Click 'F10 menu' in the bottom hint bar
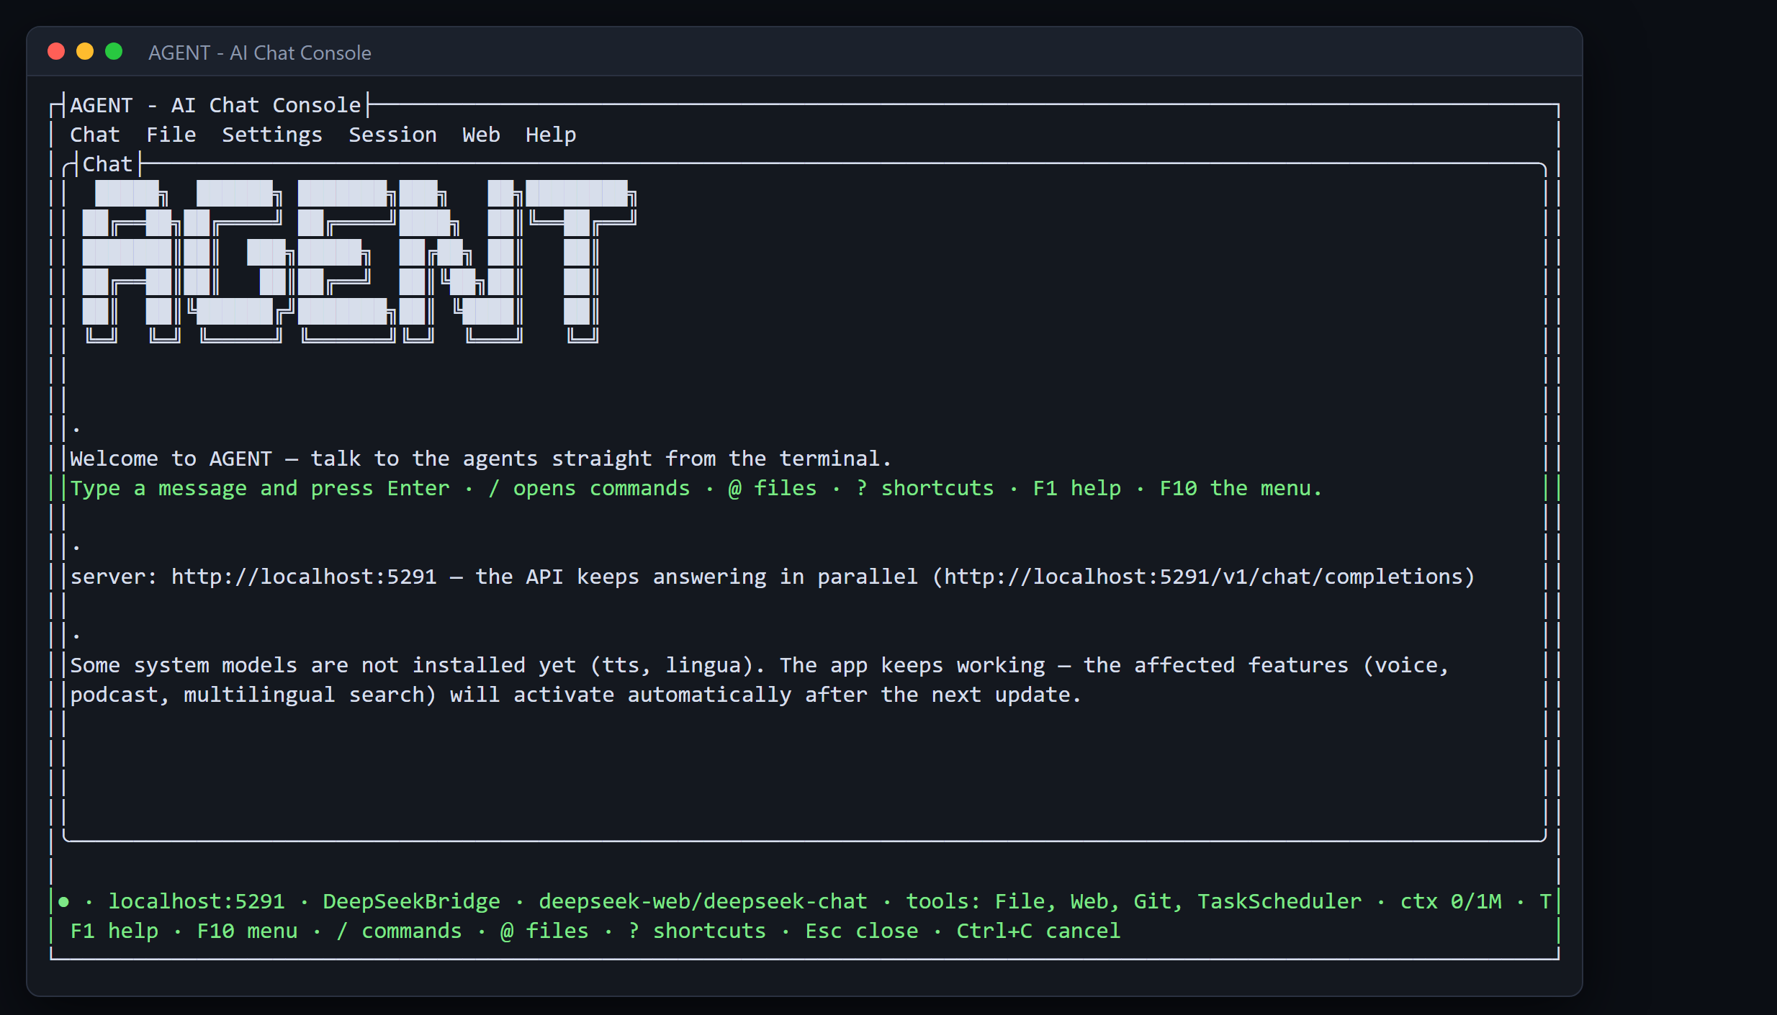 click(x=247, y=931)
